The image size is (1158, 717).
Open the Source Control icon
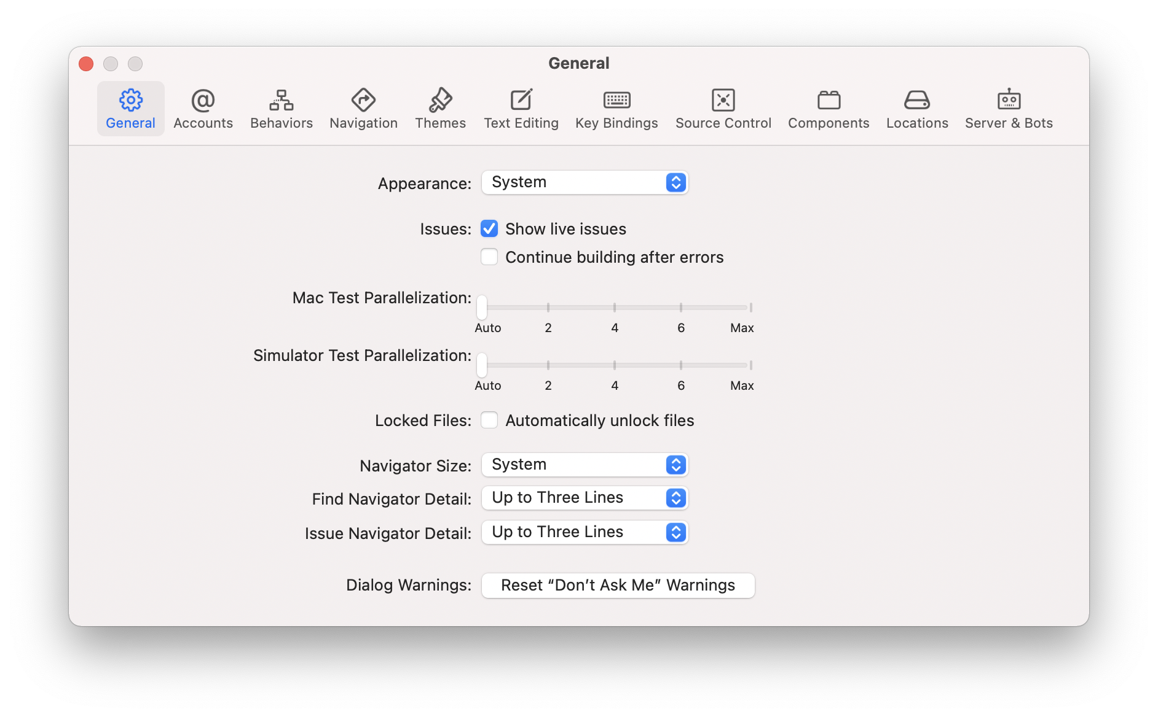[723, 100]
